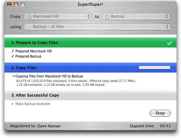Select the Prepare to Copy Files header
Viewport: 181px width, 138px height.
point(90,43)
